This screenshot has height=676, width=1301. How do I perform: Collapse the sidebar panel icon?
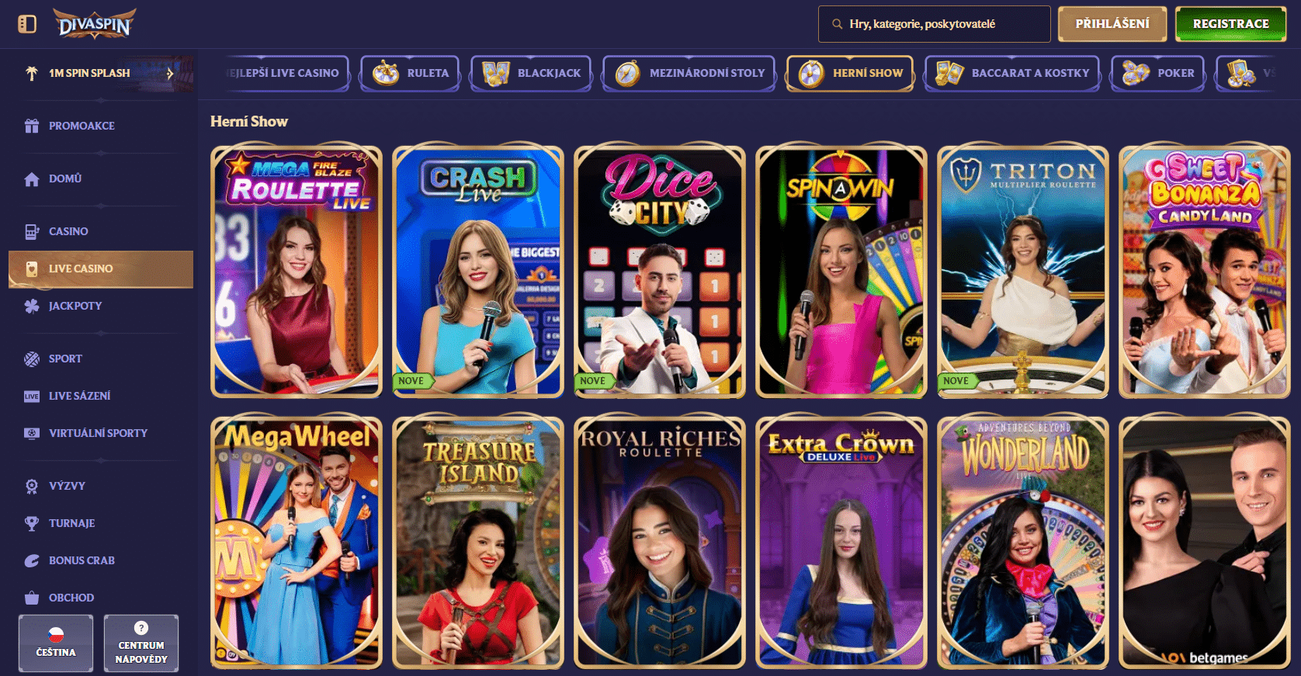pos(27,24)
